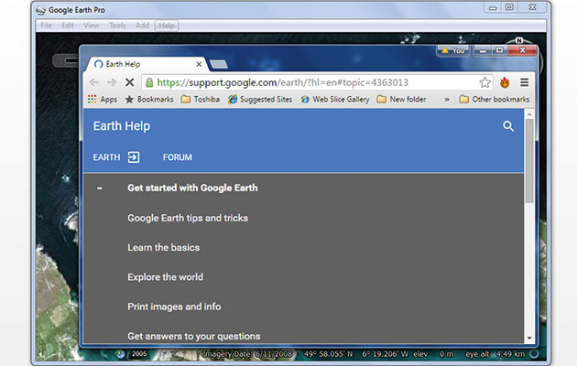Close the Earth Help tab
577x366 pixels.
pos(199,64)
